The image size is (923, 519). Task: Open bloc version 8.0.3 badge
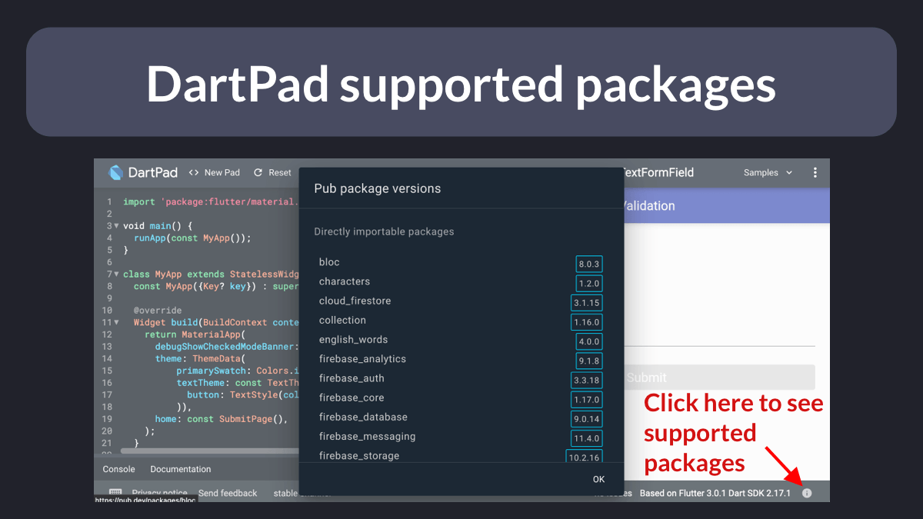point(589,264)
